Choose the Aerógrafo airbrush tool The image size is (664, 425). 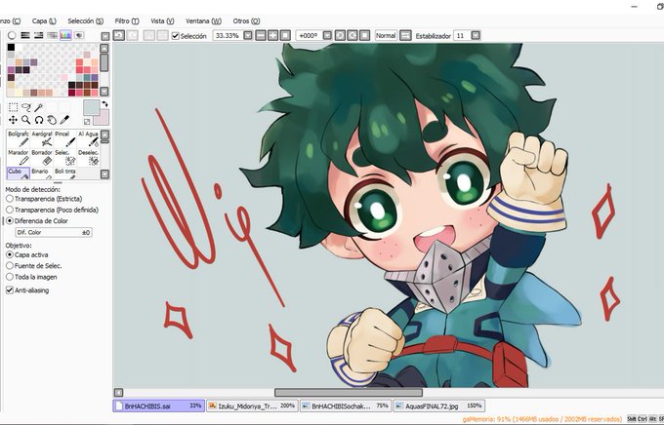(x=42, y=138)
